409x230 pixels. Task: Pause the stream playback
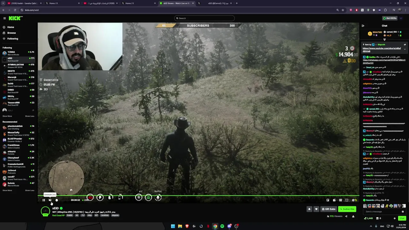point(44,200)
